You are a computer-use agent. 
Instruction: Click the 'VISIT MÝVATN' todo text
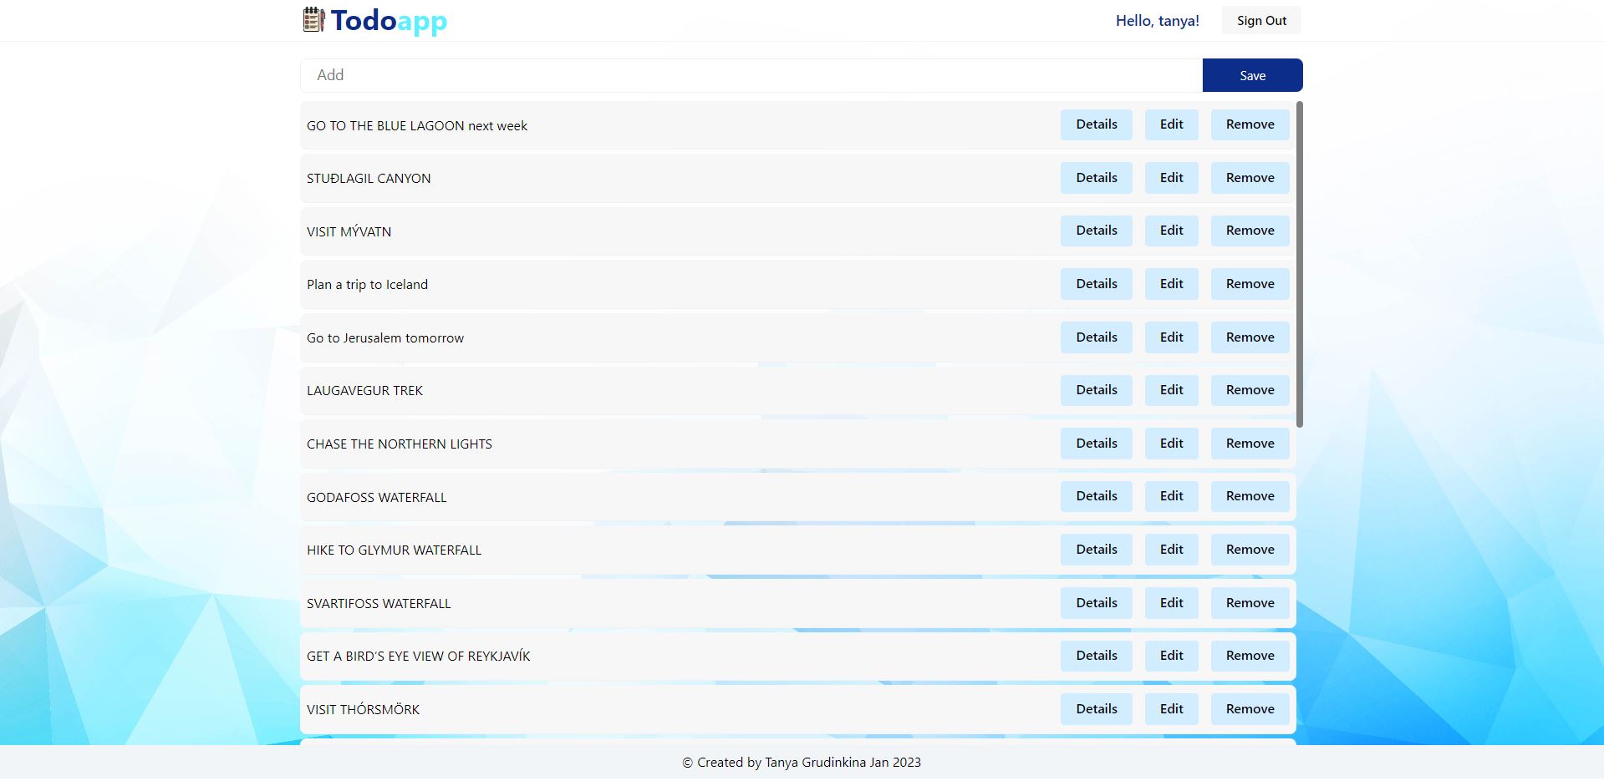coord(349,231)
